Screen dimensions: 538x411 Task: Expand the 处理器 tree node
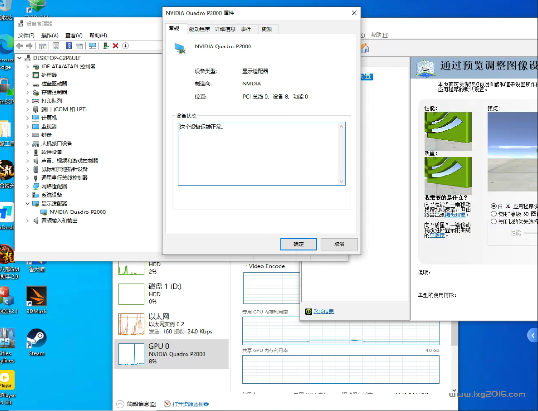[x=27, y=76]
